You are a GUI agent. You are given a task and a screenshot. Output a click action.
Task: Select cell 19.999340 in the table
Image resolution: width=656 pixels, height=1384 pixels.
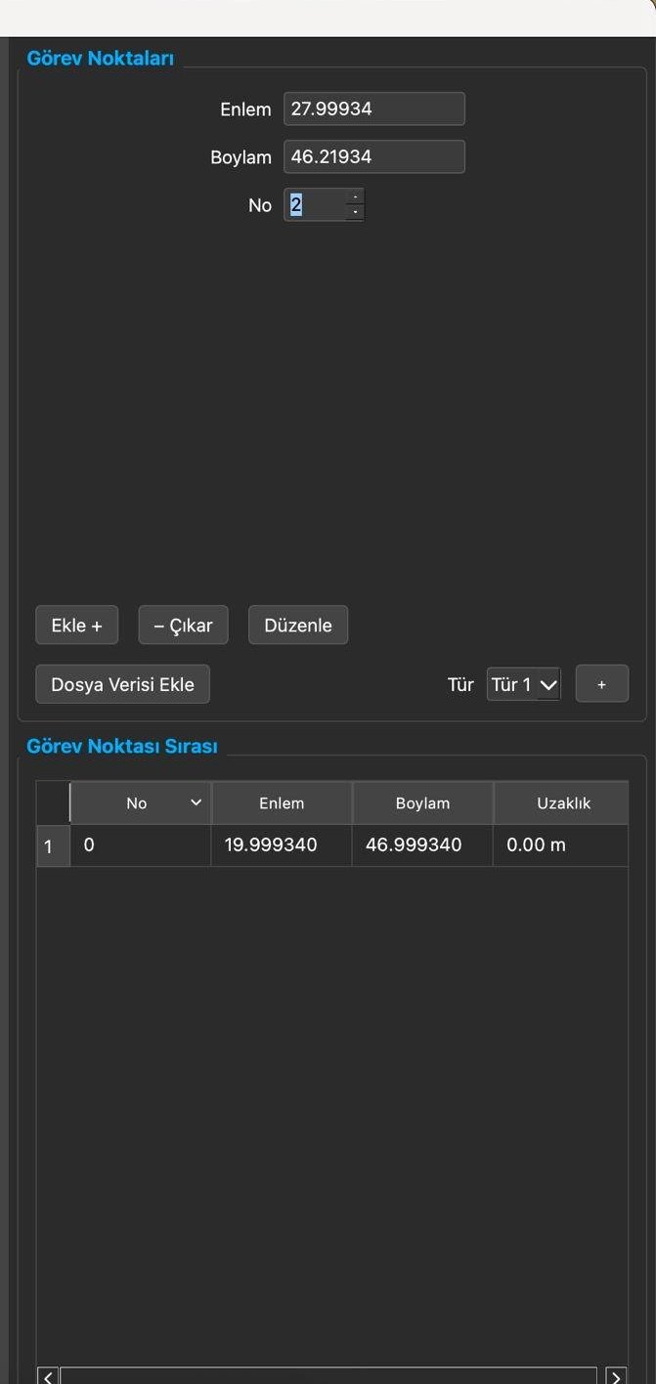(282, 845)
